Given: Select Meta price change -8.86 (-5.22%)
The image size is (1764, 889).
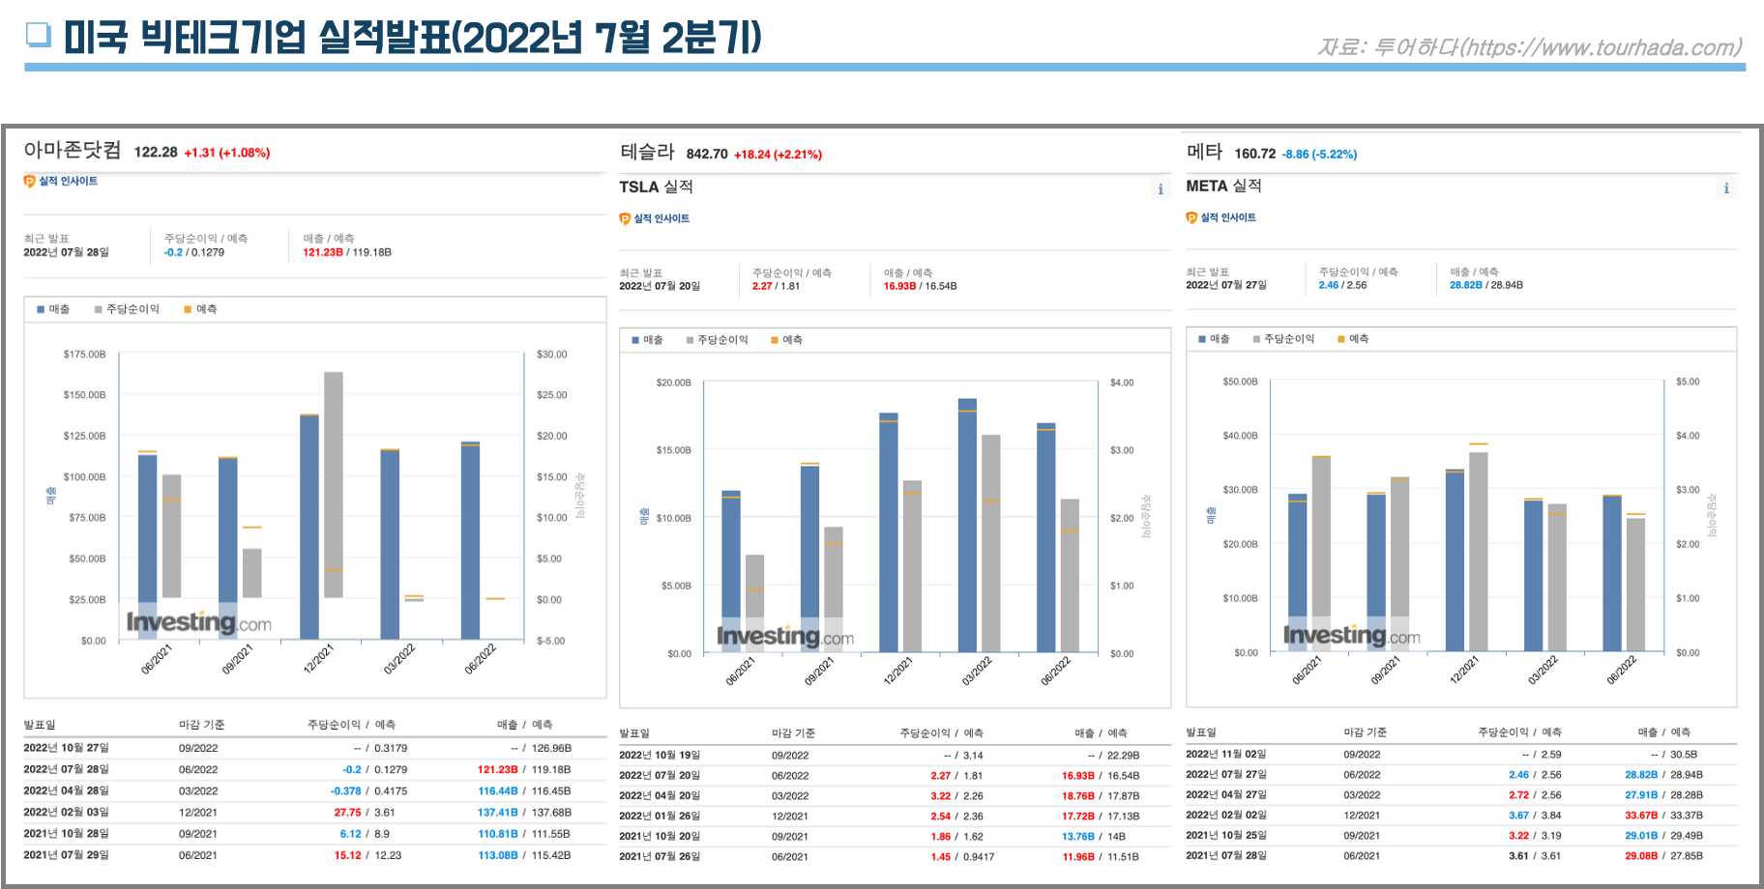Looking at the screenshot, I should point(1319,155).
